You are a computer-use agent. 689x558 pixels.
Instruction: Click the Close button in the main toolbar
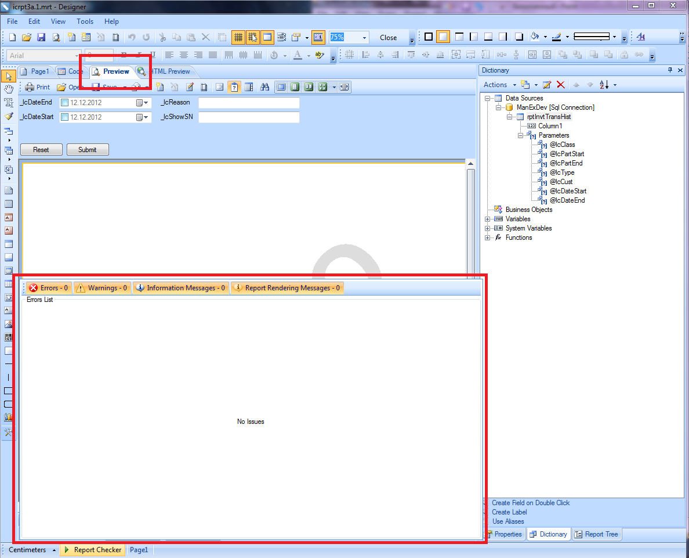[x=389, y=38]
